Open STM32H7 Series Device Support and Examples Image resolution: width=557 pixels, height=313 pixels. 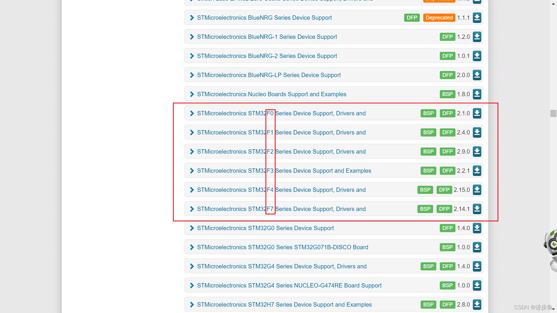[284, 305]
